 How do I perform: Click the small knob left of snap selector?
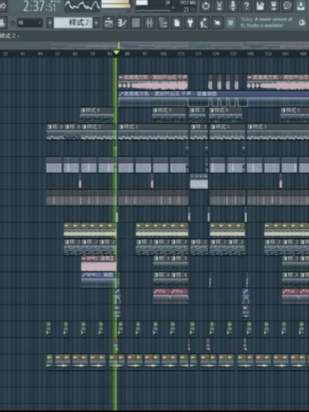pos(12,23)
